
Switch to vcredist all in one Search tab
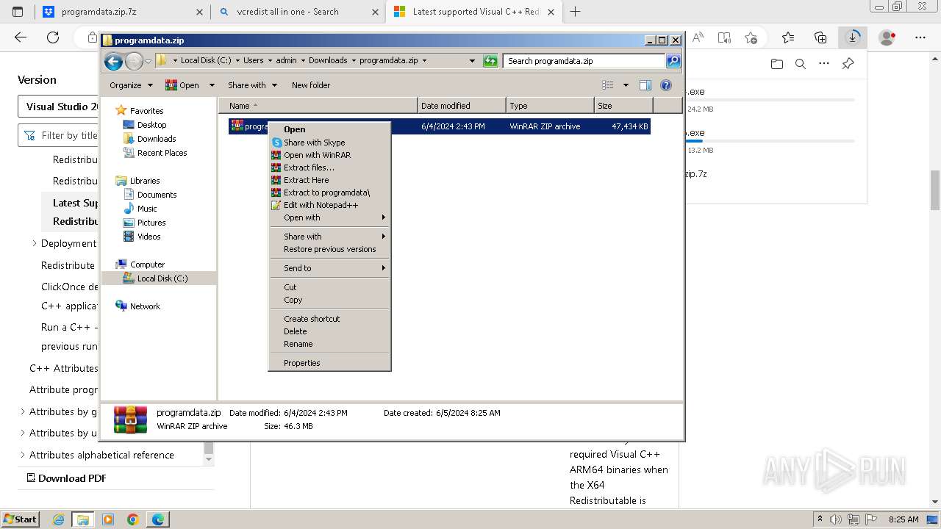298,12
